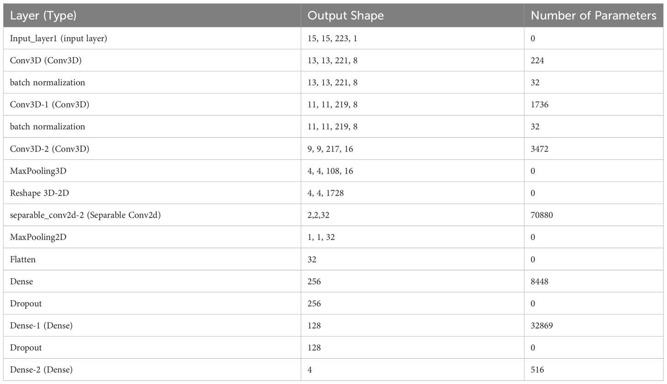The height and width of the screenshot is (384, 667).
Task: Select the 70880 parameter value
Action: click(542, 215)
